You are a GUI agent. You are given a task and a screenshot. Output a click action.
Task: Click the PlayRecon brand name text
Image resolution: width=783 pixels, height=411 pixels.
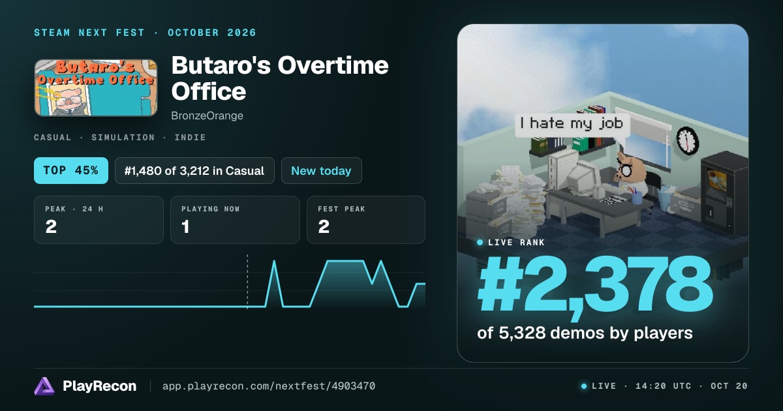click(x=99, y=386)
